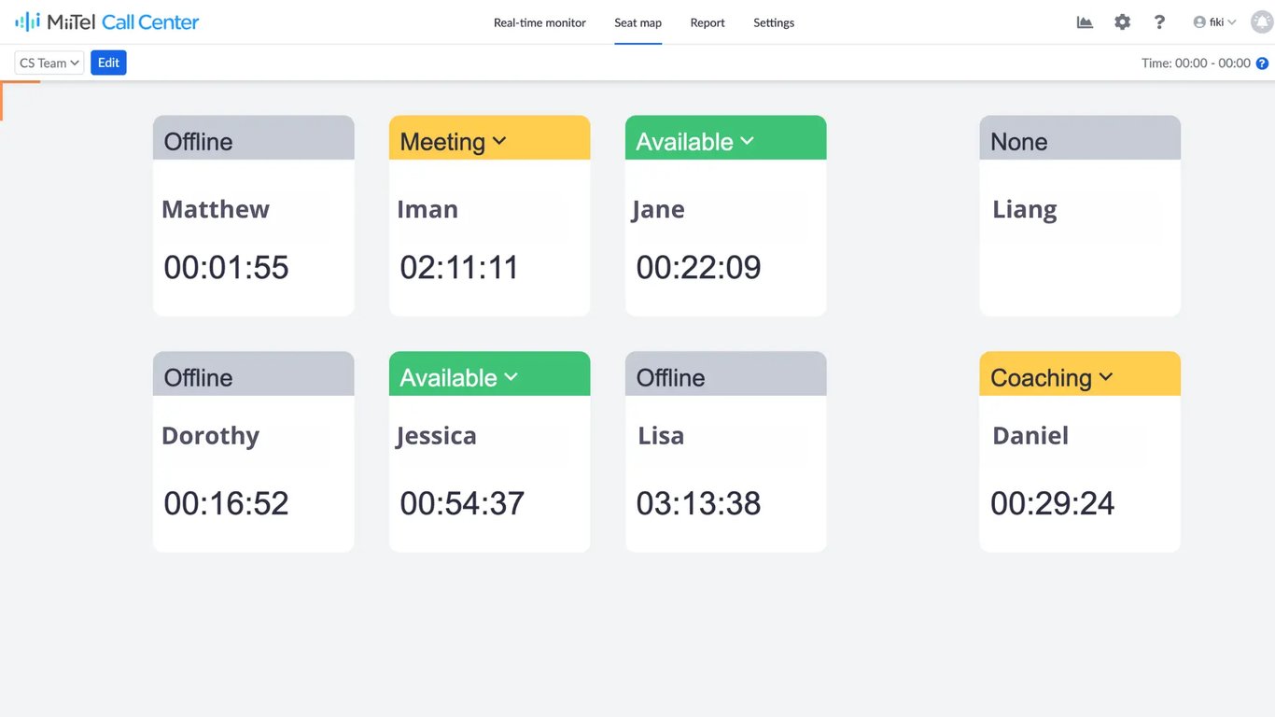Open the analytics chart icon

point(1085,22)
